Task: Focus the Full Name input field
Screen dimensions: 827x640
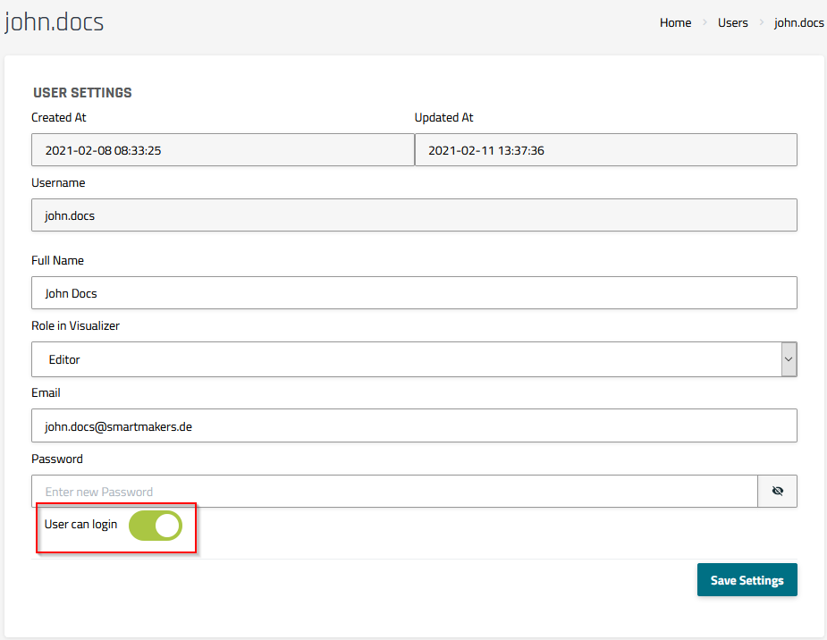Action: click(x=413, y=293)
